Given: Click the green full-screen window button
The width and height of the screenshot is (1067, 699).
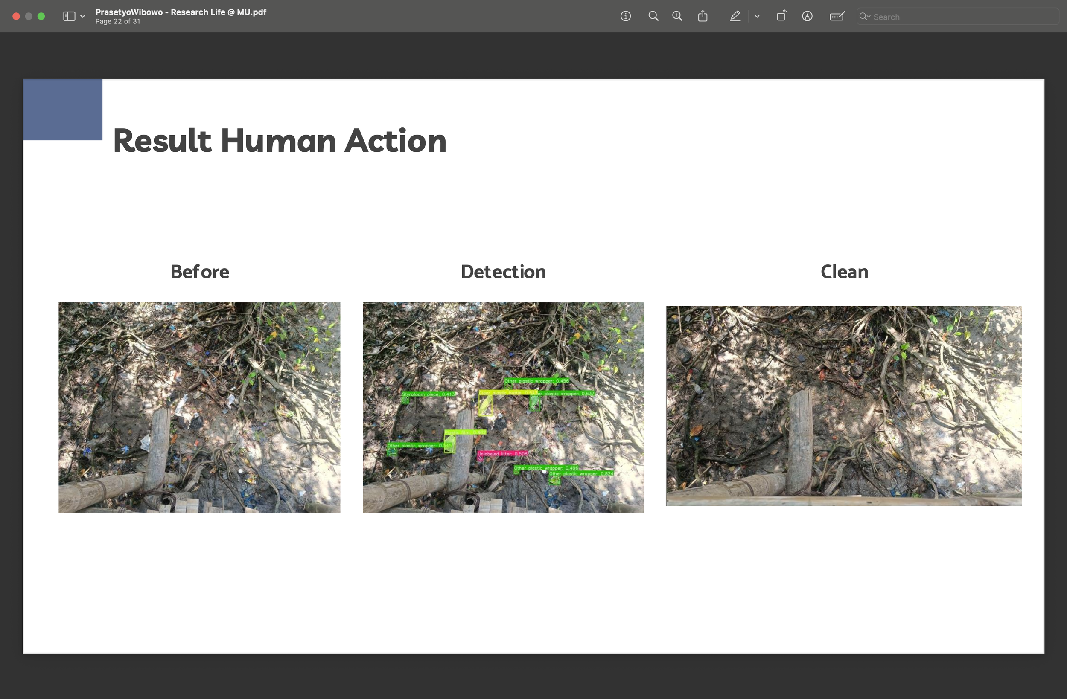Looking at the screenshot, I should pyautogui.click(x=41, y=17).
